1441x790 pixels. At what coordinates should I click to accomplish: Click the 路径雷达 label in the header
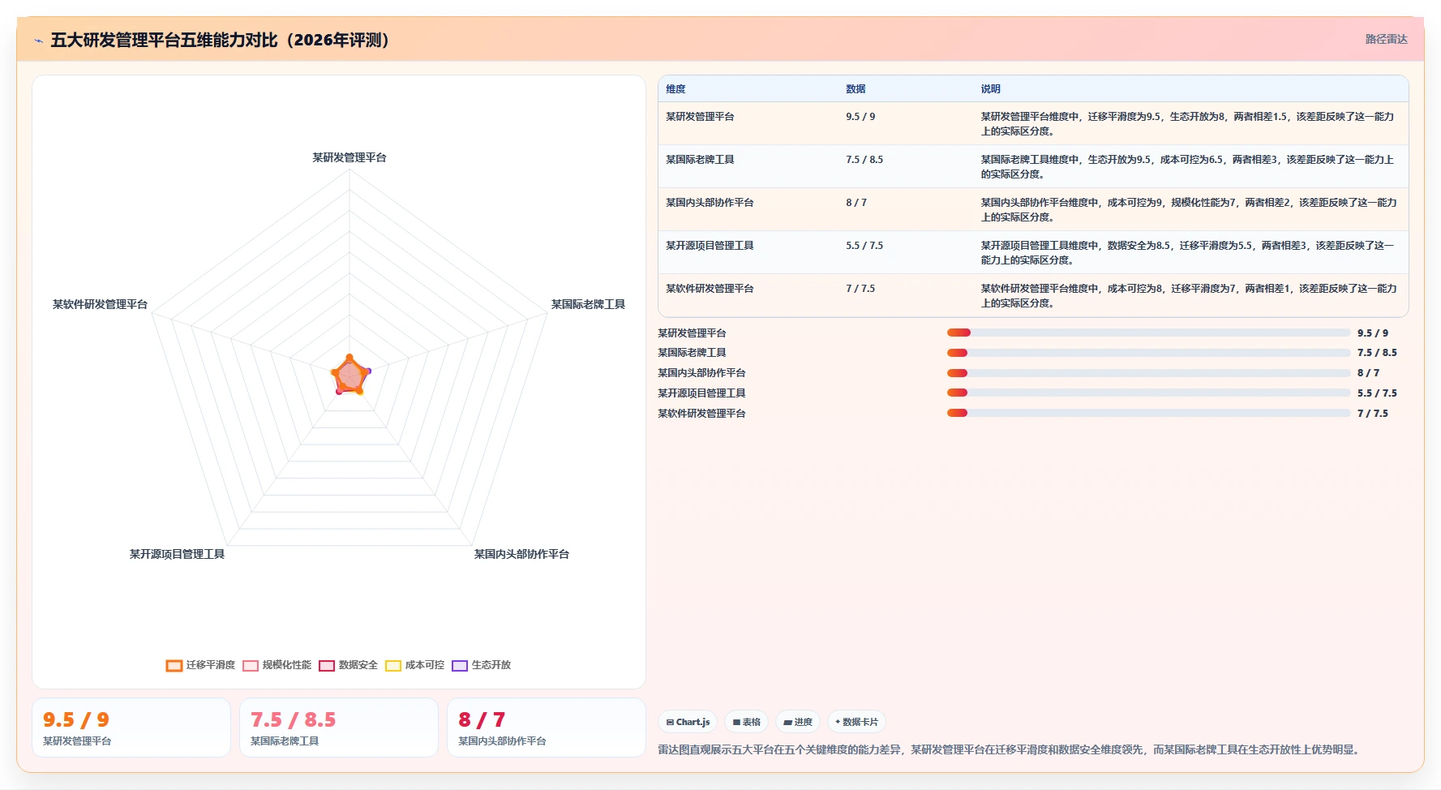coord(1386,39)
